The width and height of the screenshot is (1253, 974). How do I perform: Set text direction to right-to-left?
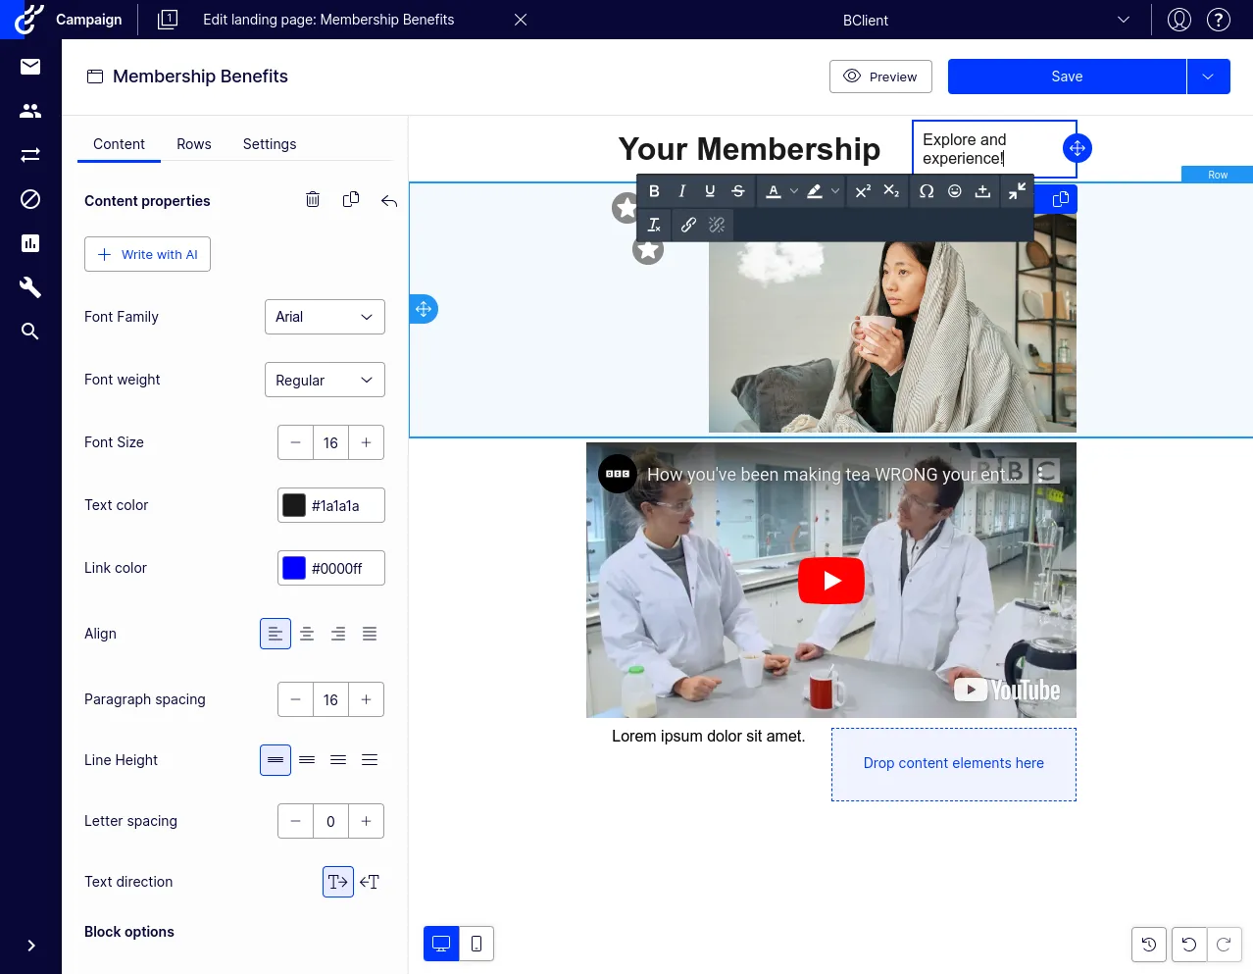[x=370, y=882]
